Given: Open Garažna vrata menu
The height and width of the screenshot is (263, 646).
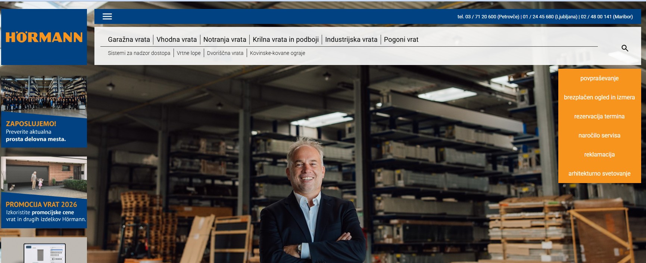Looking at the screenshot, I should pos(129,40).
